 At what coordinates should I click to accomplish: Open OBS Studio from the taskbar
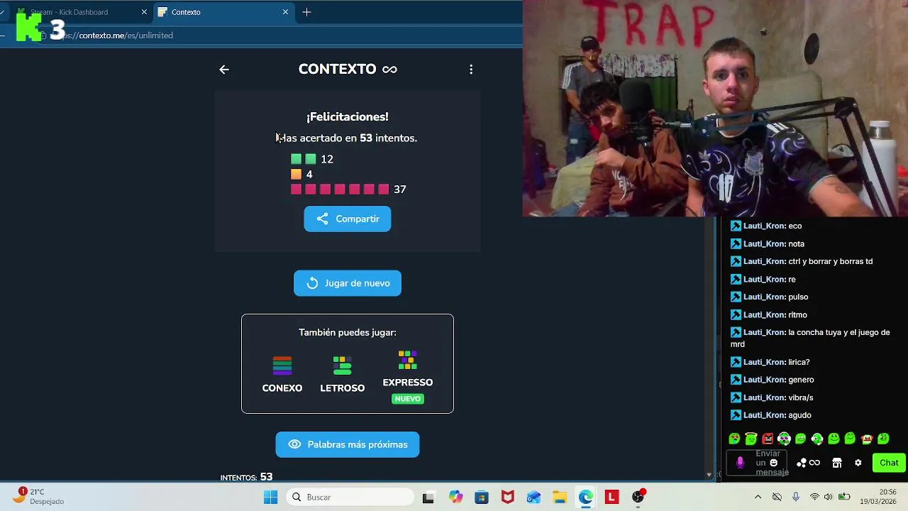[638, 497]
